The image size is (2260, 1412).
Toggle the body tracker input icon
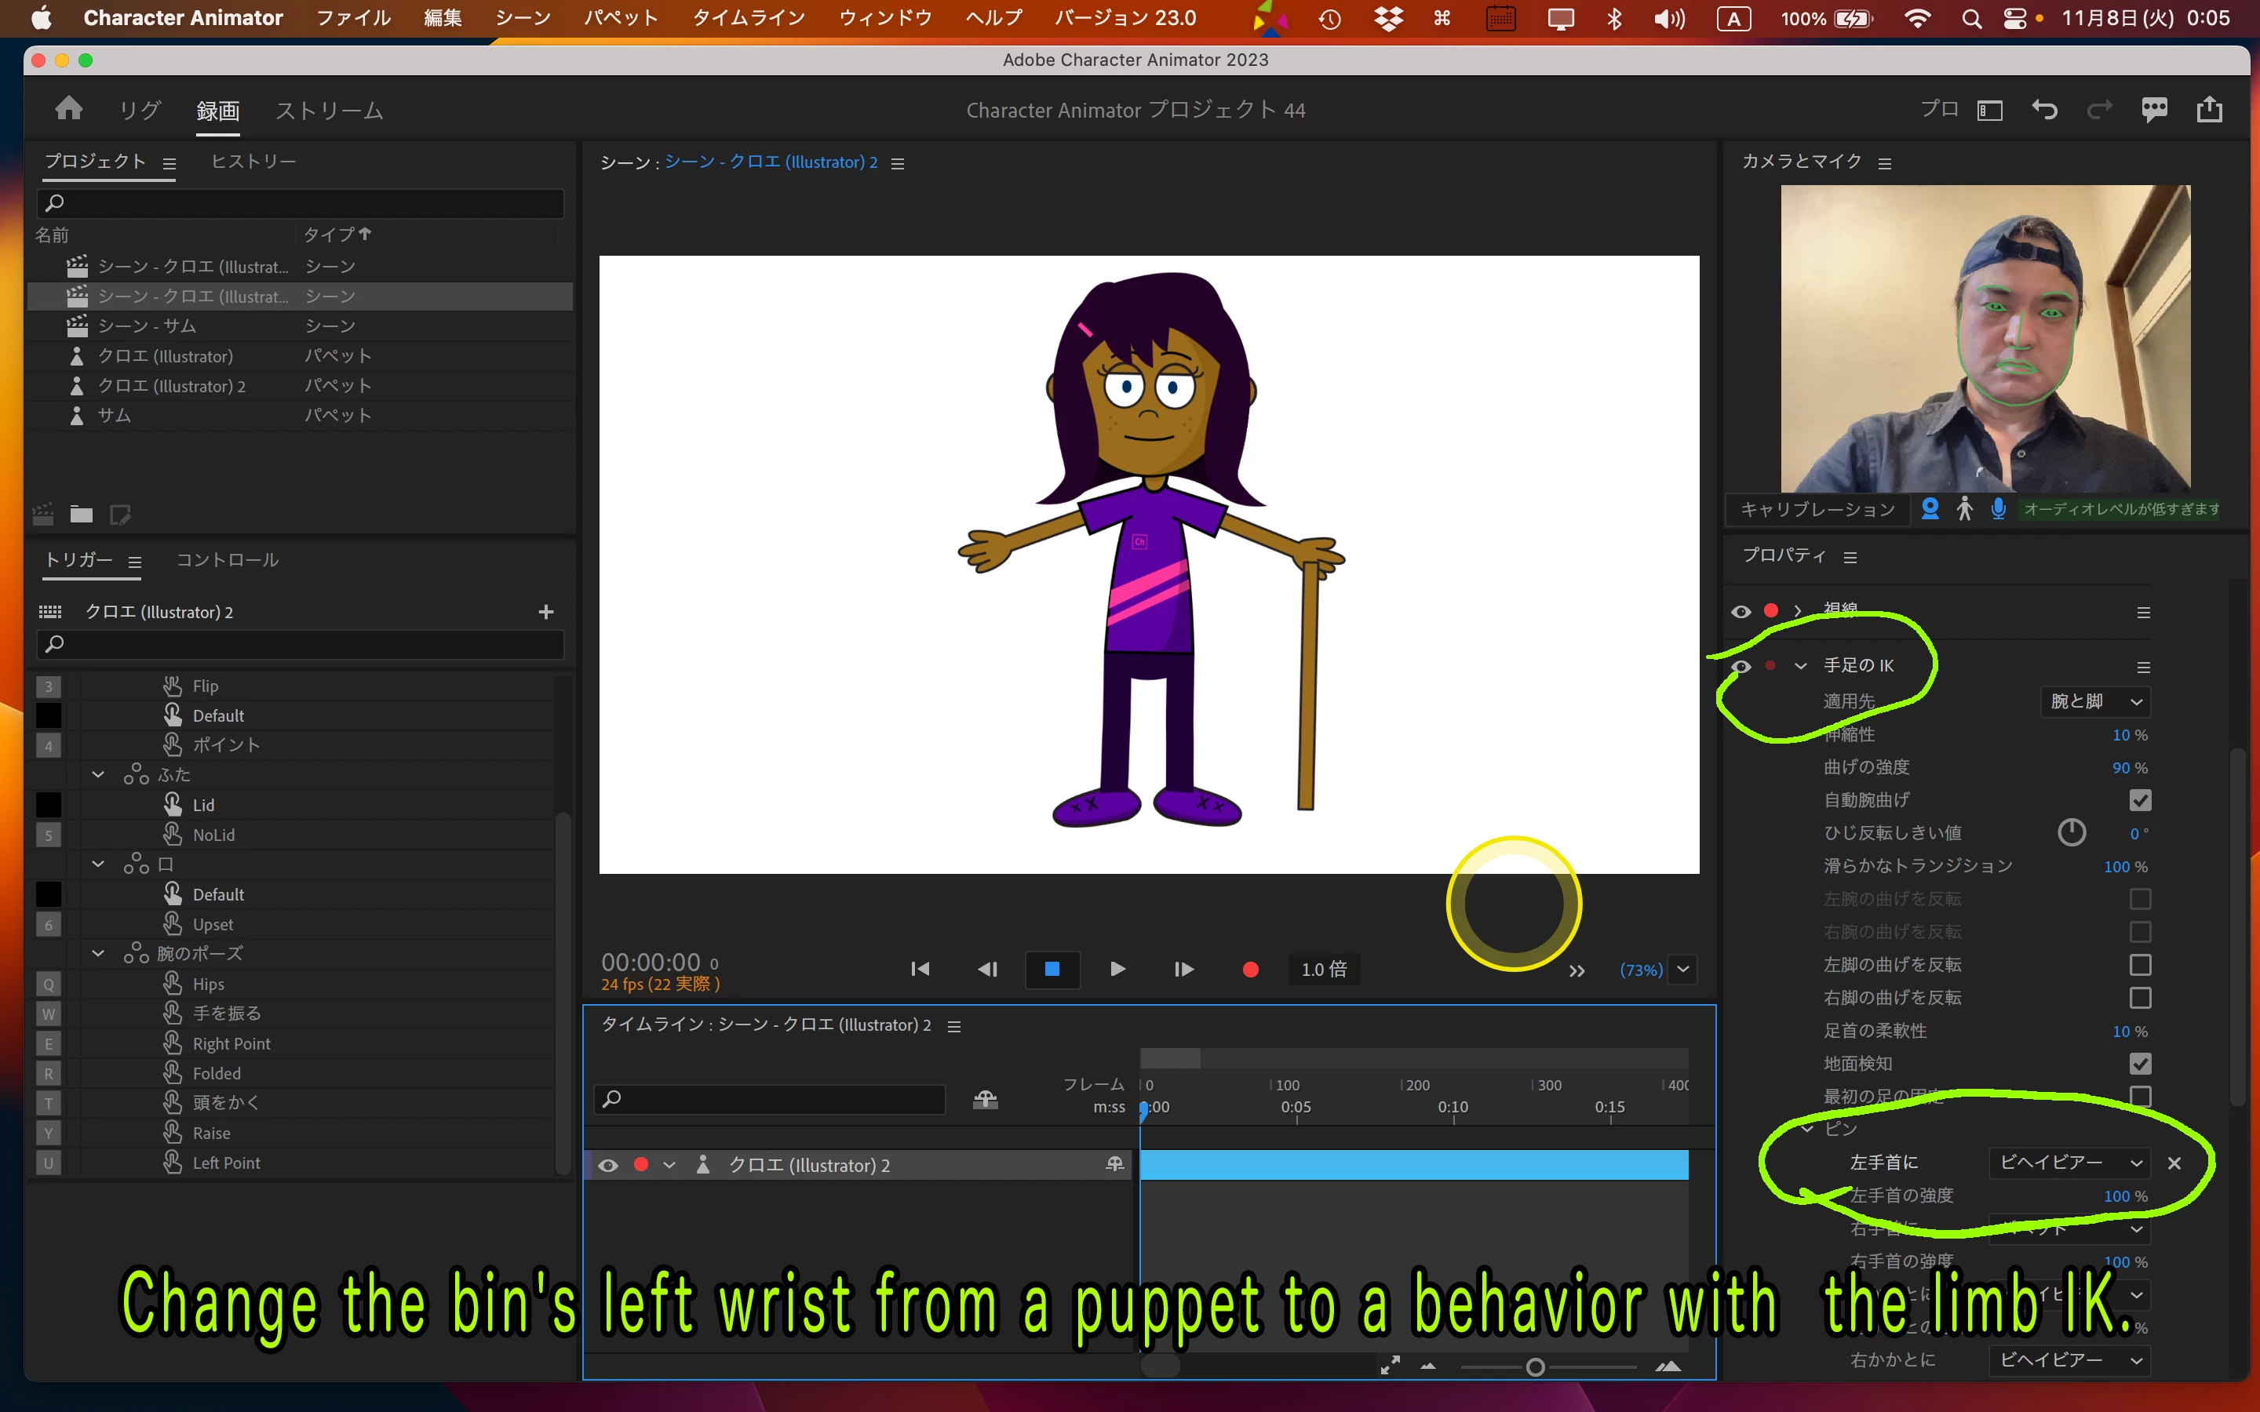click(1965, 509)
